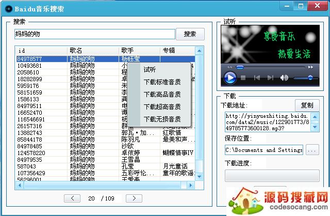Sort by 歌名 column header

[93, 51]
